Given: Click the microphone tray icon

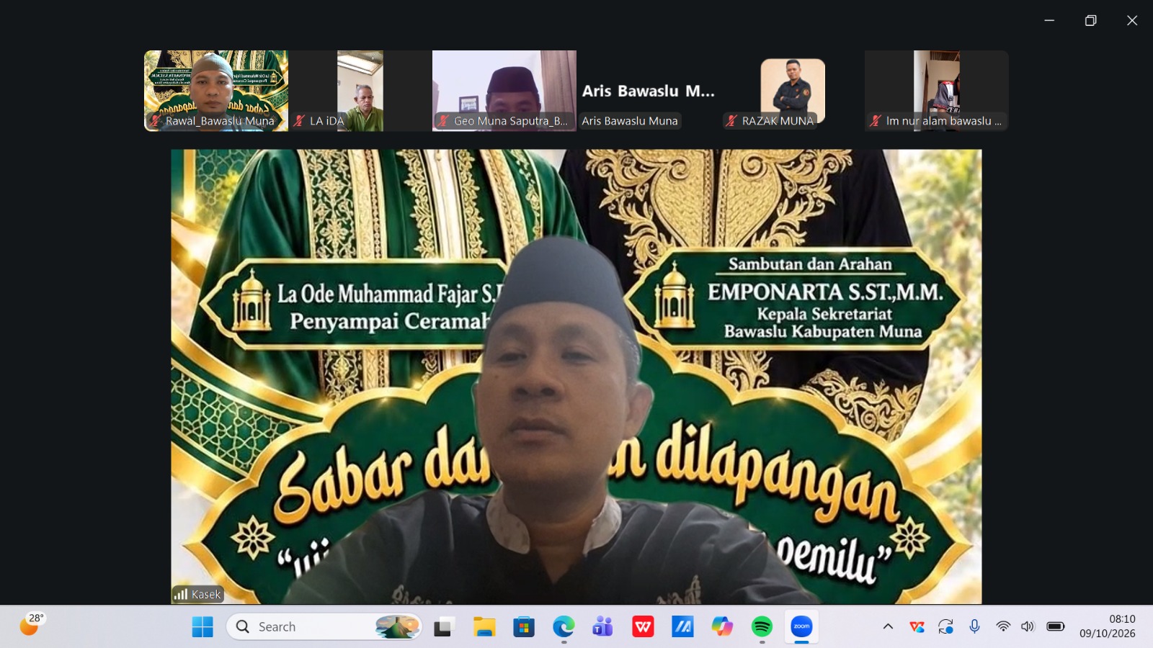Looking at the screenshot, I should [x=974, y=627].
